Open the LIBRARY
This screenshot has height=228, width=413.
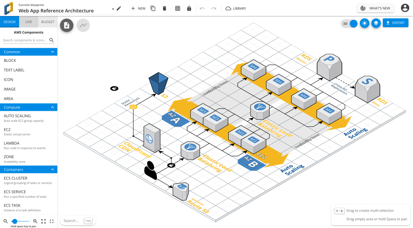pyautogui.click(x=236, y=8)
